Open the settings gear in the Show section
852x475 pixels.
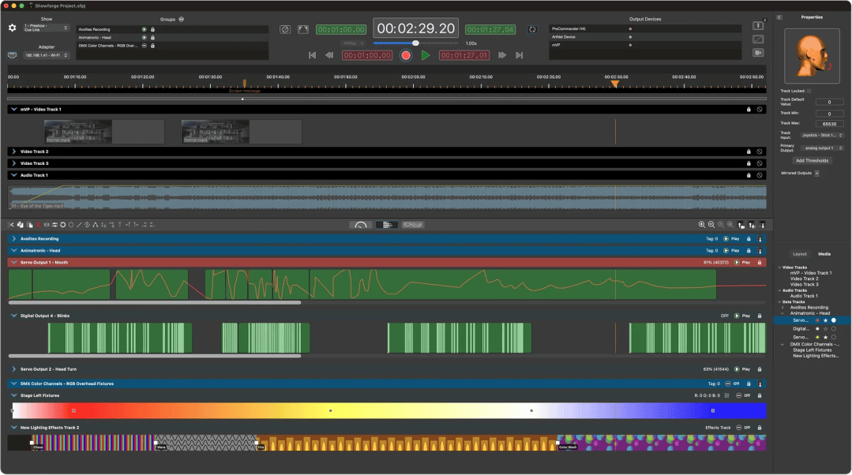coord(12,28)
